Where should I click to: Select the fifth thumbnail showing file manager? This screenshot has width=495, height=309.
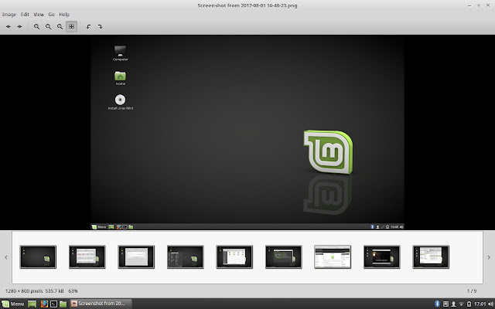coord(234,257)
